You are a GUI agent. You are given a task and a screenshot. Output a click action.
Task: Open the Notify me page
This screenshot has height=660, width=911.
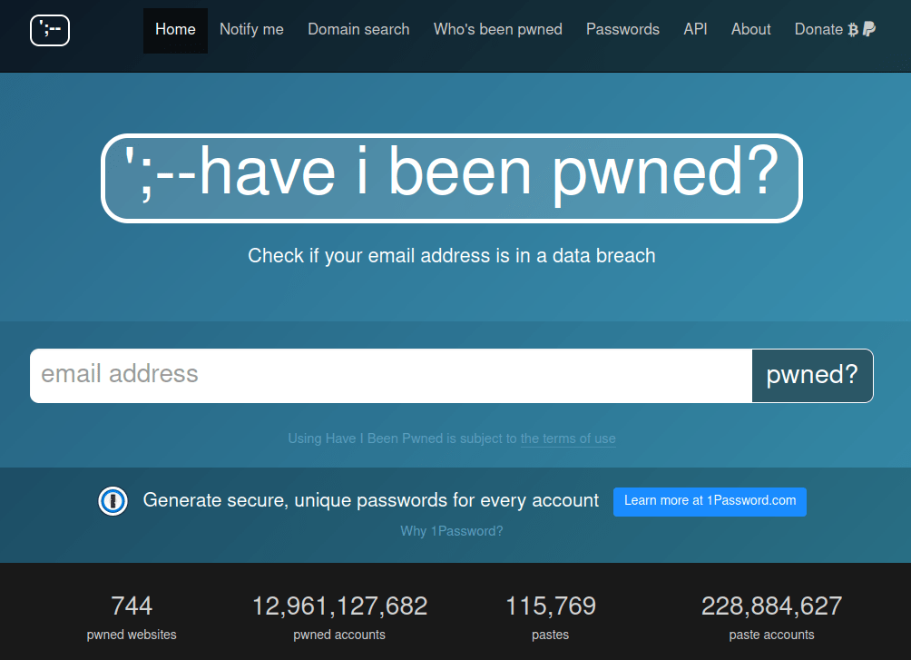click(x=251, y=30)
